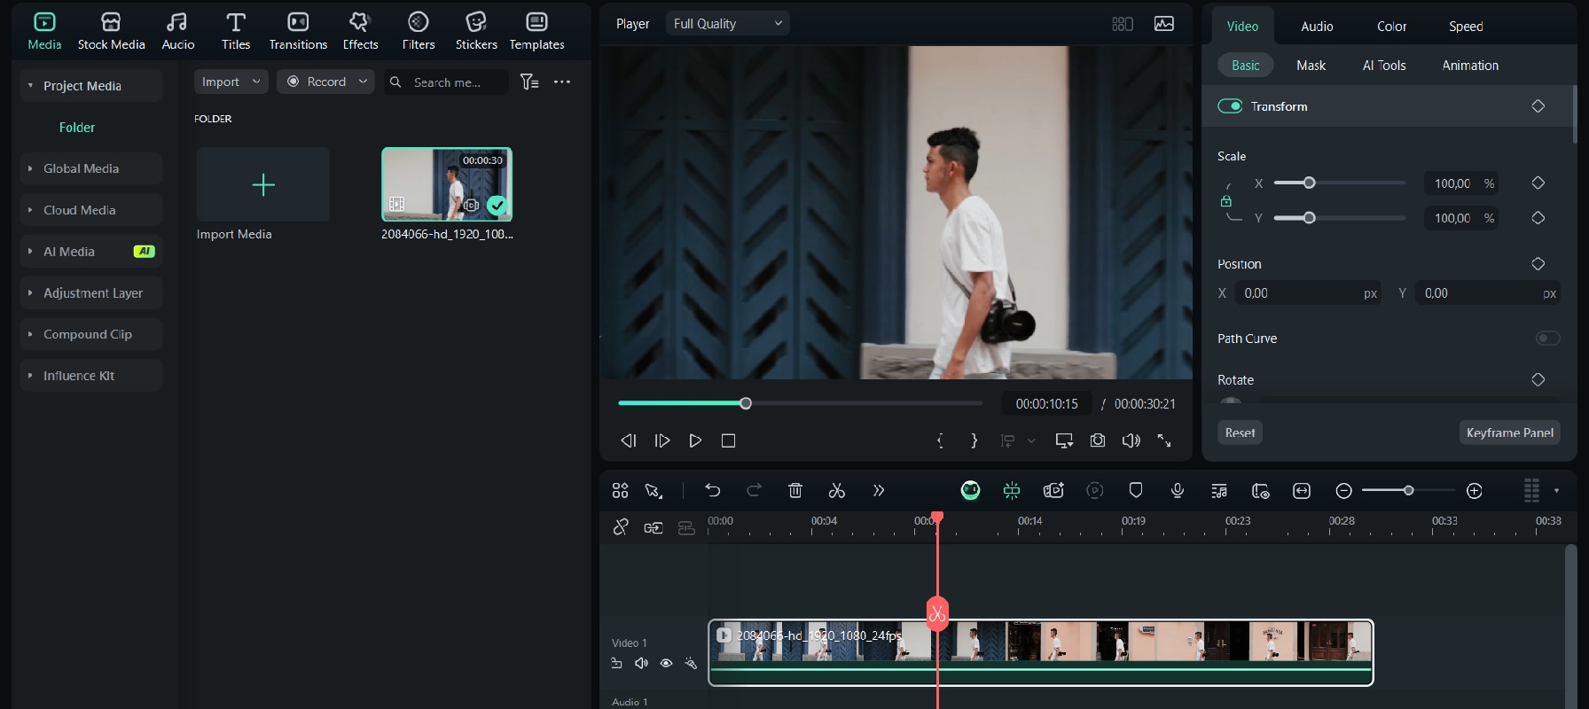Open the media panel more options menu
1589x709 pixels.
(562, 82)
